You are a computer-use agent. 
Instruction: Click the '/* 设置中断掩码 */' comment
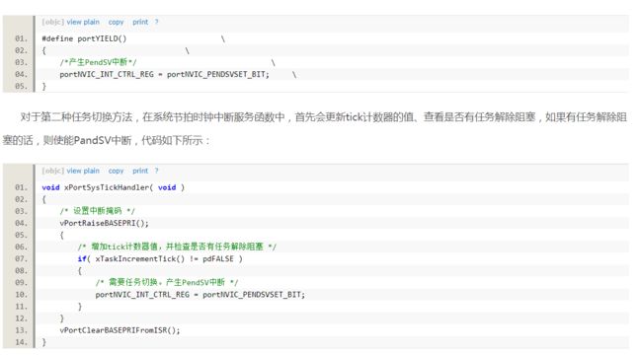click(x=97, y=211)
